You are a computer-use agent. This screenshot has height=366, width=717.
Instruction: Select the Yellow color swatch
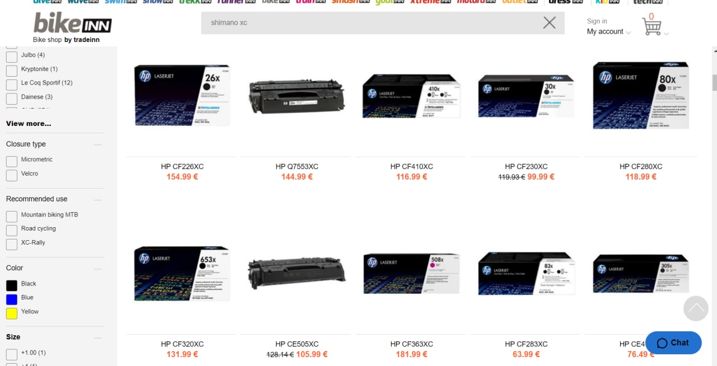point(12,313)
